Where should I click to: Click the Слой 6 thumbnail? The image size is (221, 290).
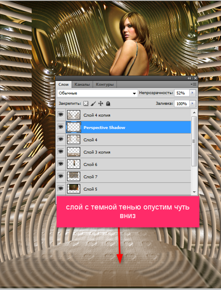(x=74, y=164)
